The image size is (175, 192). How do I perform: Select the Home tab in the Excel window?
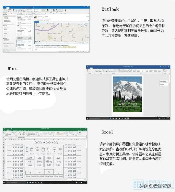coord(8,130)
